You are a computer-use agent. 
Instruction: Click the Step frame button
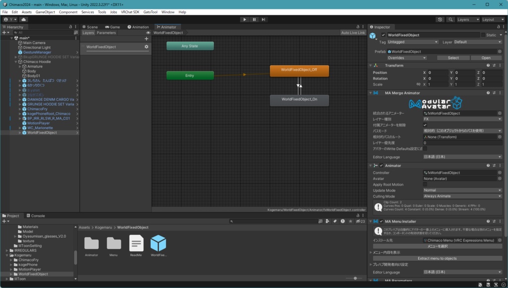tap(263, 19)
